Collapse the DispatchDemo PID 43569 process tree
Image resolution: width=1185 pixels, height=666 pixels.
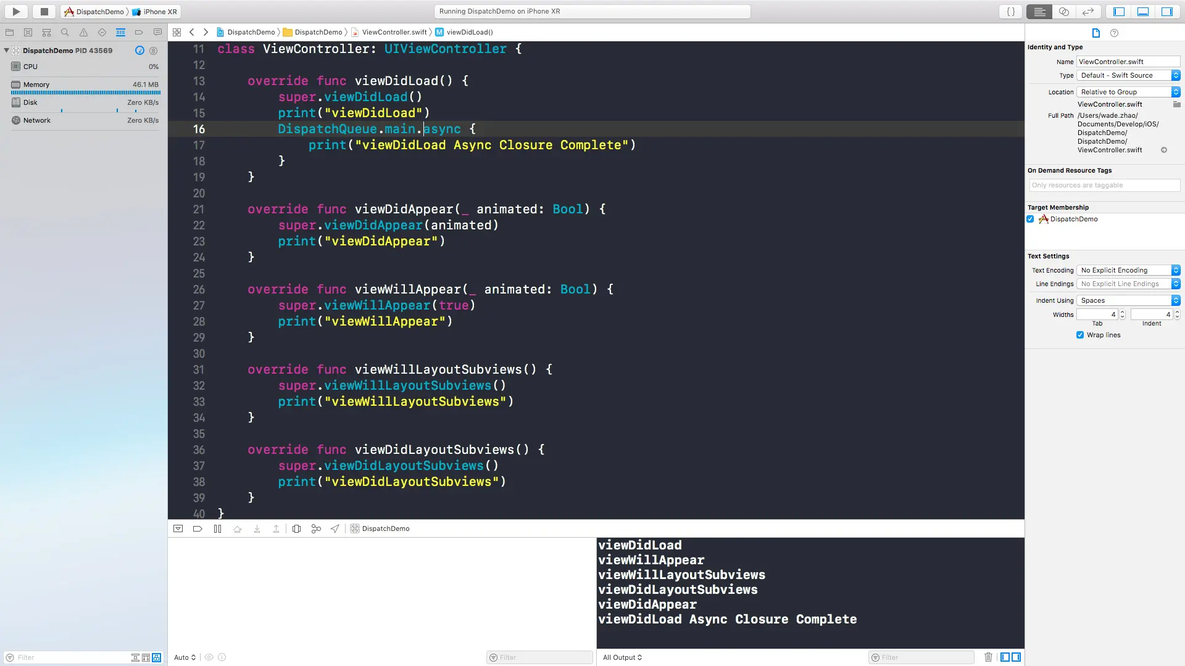click(x=6, y=51)
